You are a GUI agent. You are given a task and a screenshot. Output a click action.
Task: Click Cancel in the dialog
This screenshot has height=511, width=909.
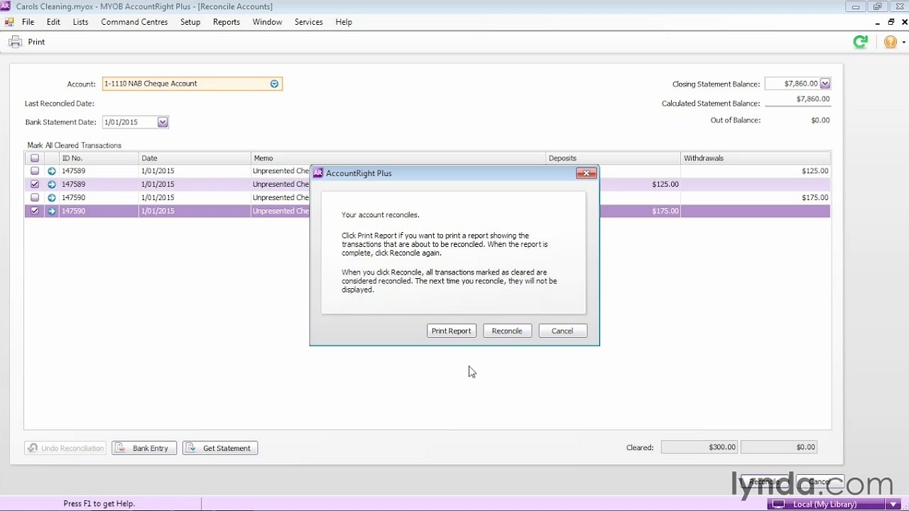562,331
